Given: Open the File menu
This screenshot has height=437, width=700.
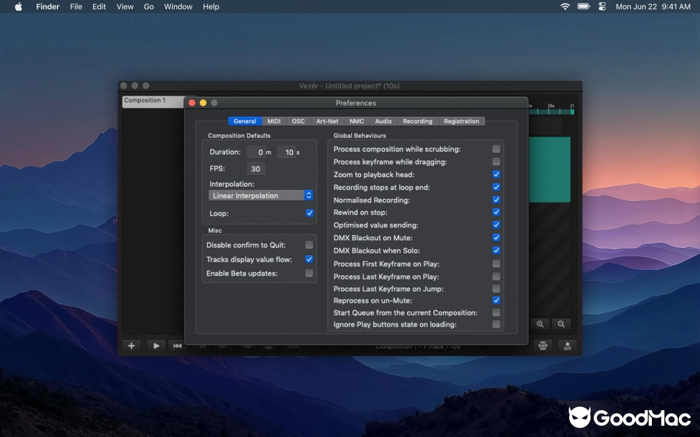Looking at the screenshot, I should (x=76, y=7).
